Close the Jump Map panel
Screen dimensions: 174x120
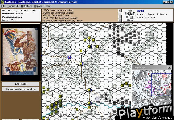click(169, 67)
